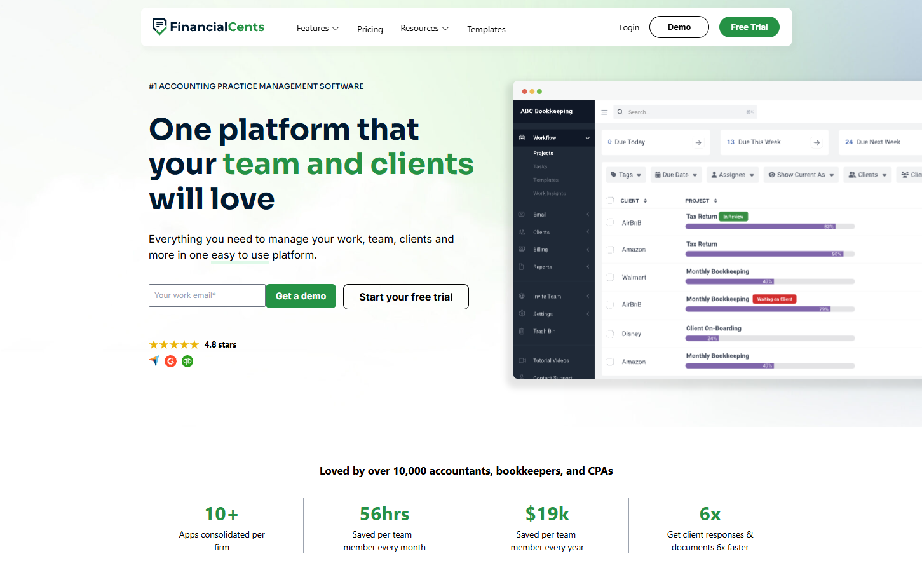The width and height of the screenshot is (922, 582).
Task: Tick the Disney client checkbox
Action: click(610, 334)
